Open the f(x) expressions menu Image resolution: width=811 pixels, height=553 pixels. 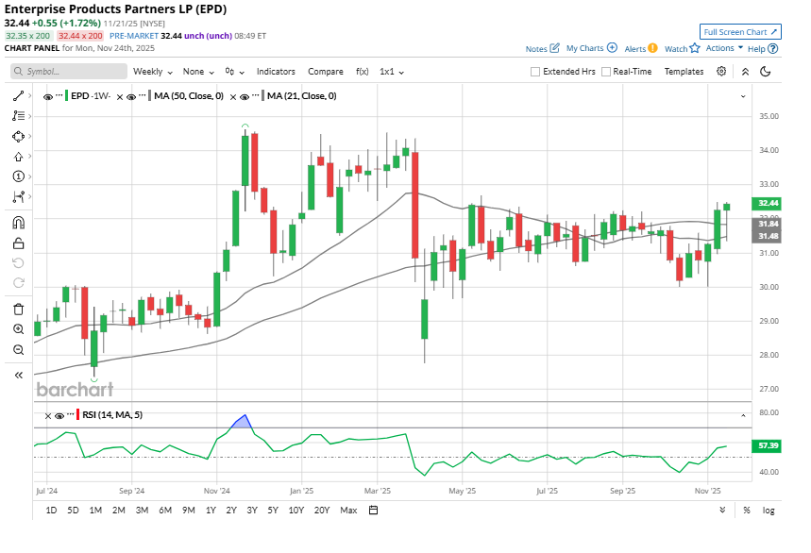point(362,72)
